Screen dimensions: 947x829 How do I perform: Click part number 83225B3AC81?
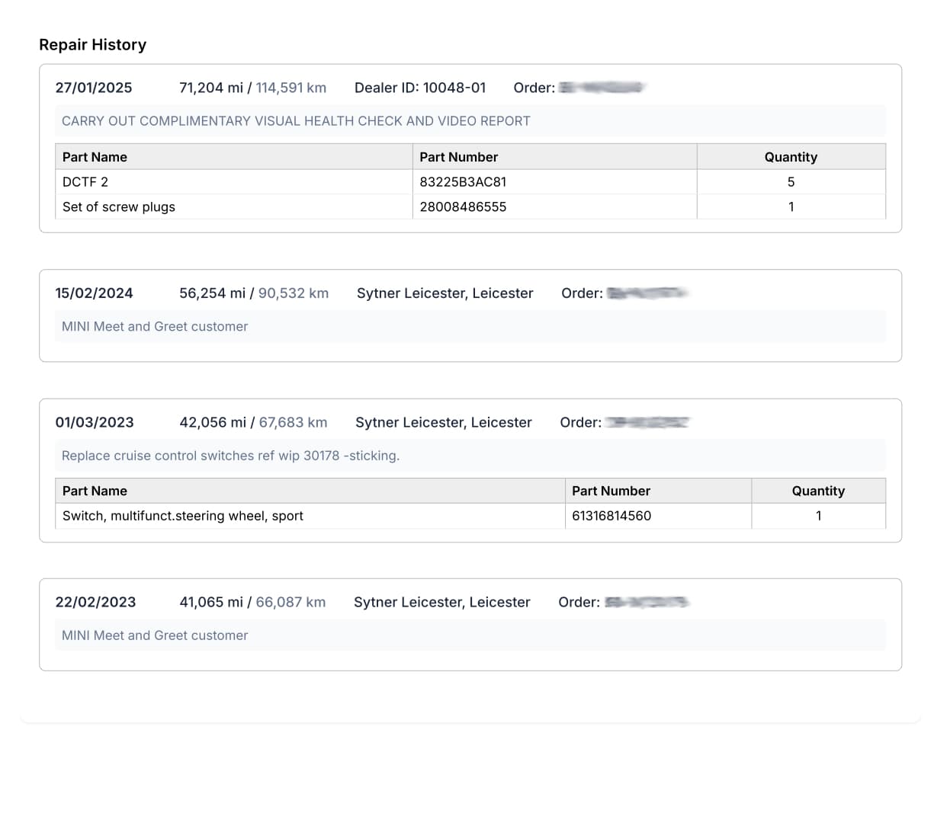click(463, 182)
